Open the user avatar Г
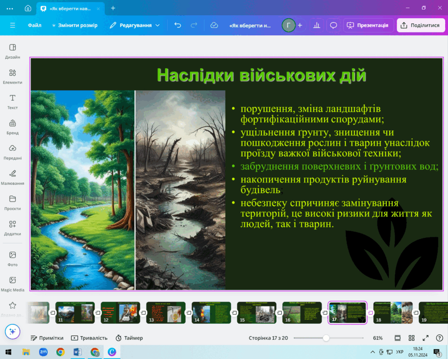Screen dimensions: 448x359 [x=288, y=25]
